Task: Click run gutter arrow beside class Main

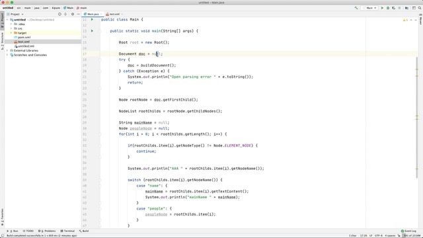Action: pos(92,19)
